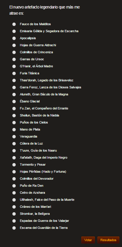This screenshot has width=122, height=247.
Task: Pick the Furia Titánica option
Action: click(x=14, y=73)
